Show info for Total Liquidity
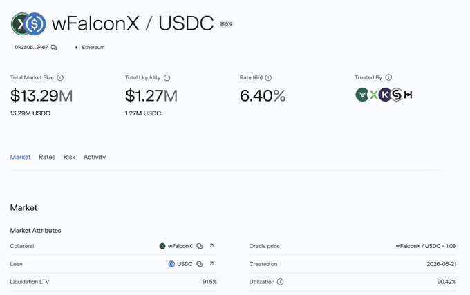Screen dimensions: 470x295 click(x=167, y=78)
